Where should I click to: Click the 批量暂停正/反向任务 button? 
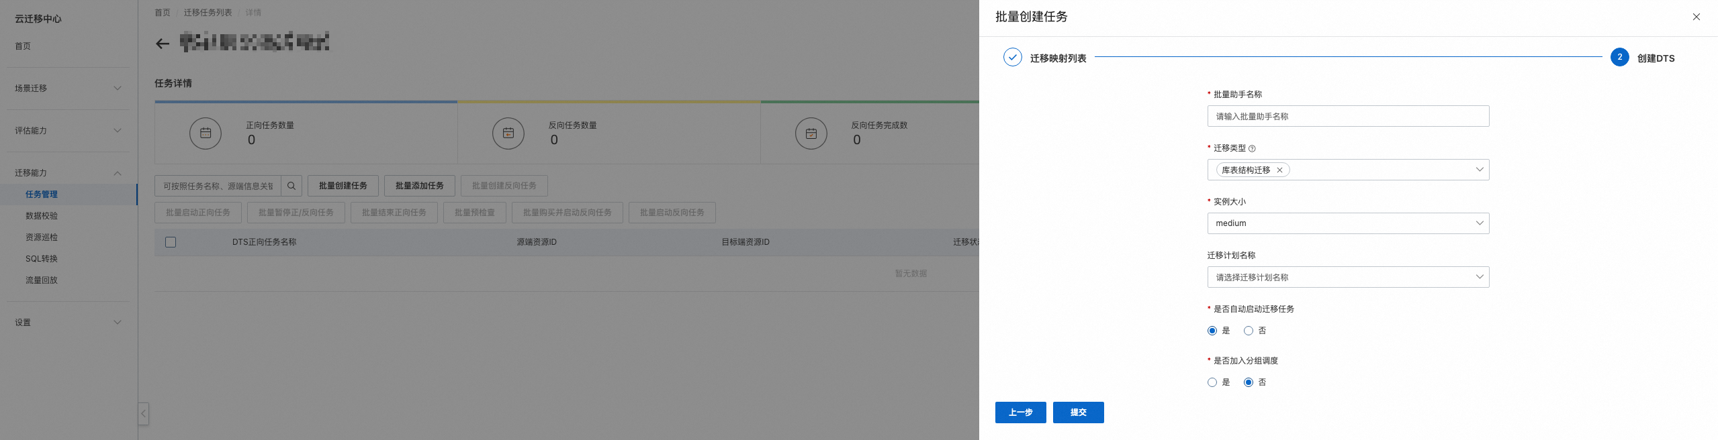(x=296, y=213)
